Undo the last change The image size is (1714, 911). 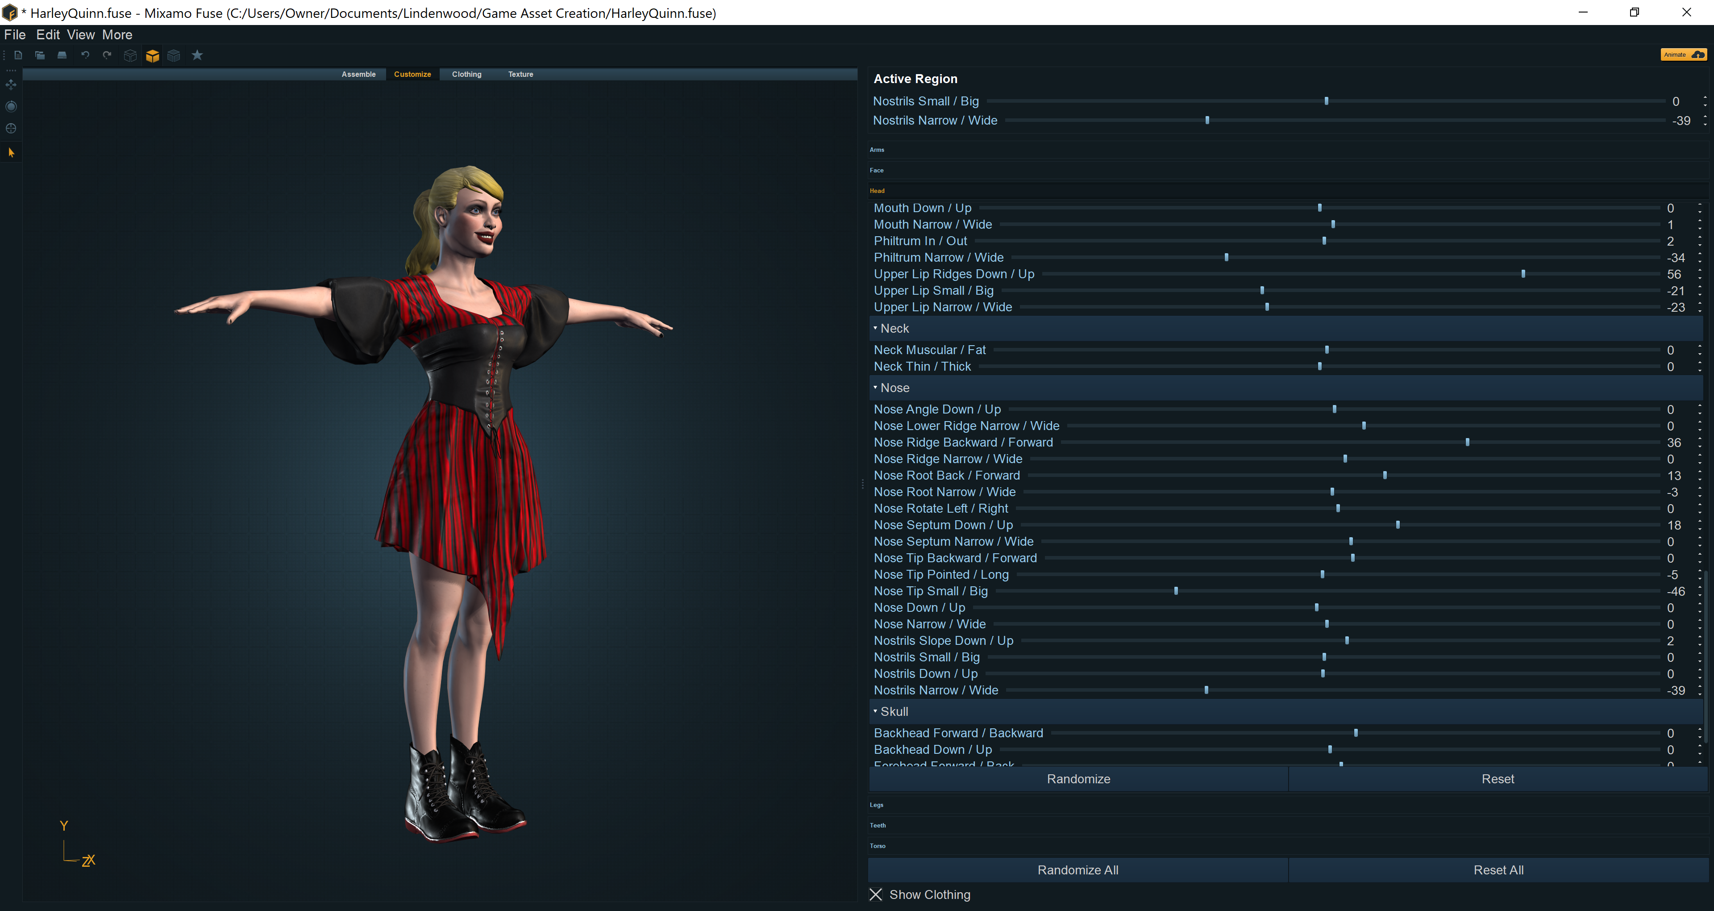pyautogui.click(x=85, y=55)
